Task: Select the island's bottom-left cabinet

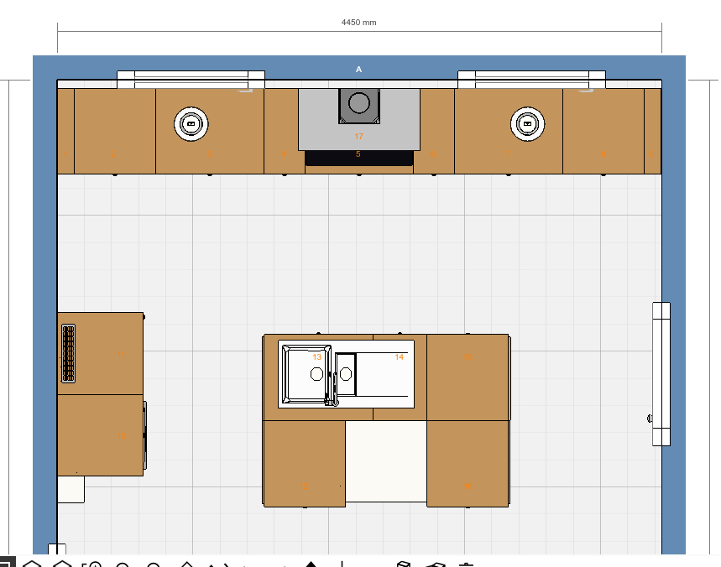Action: click(305, 464)
